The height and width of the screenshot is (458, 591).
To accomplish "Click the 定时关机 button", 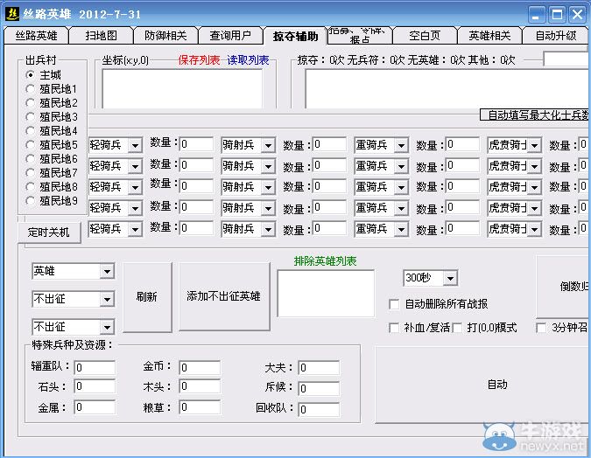I will pos(49,232).
